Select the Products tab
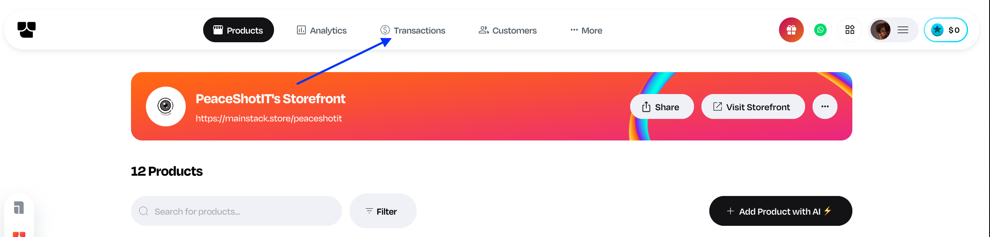 [x=238, y=30]
